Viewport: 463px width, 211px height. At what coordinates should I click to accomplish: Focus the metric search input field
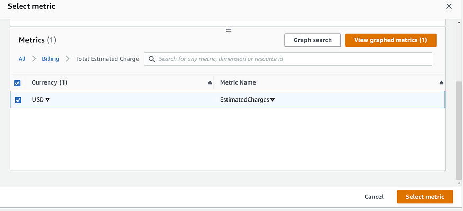pyautogui.click(x=288, y=59)
